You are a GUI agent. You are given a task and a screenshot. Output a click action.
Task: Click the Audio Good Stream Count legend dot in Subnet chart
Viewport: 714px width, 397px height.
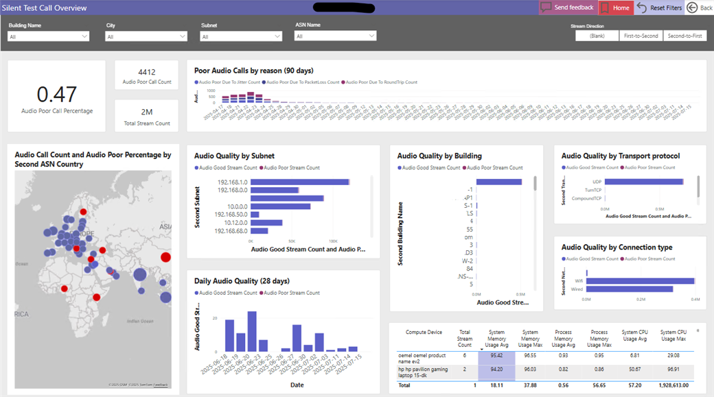196,167
